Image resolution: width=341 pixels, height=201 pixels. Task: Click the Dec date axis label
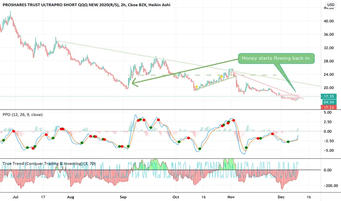281,197
